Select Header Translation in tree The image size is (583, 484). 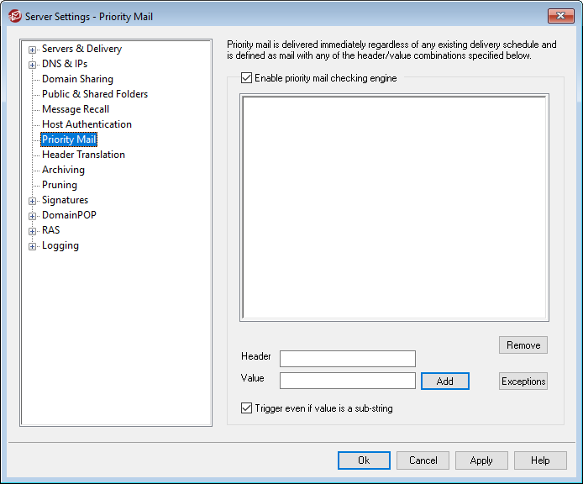click(83, 155)
